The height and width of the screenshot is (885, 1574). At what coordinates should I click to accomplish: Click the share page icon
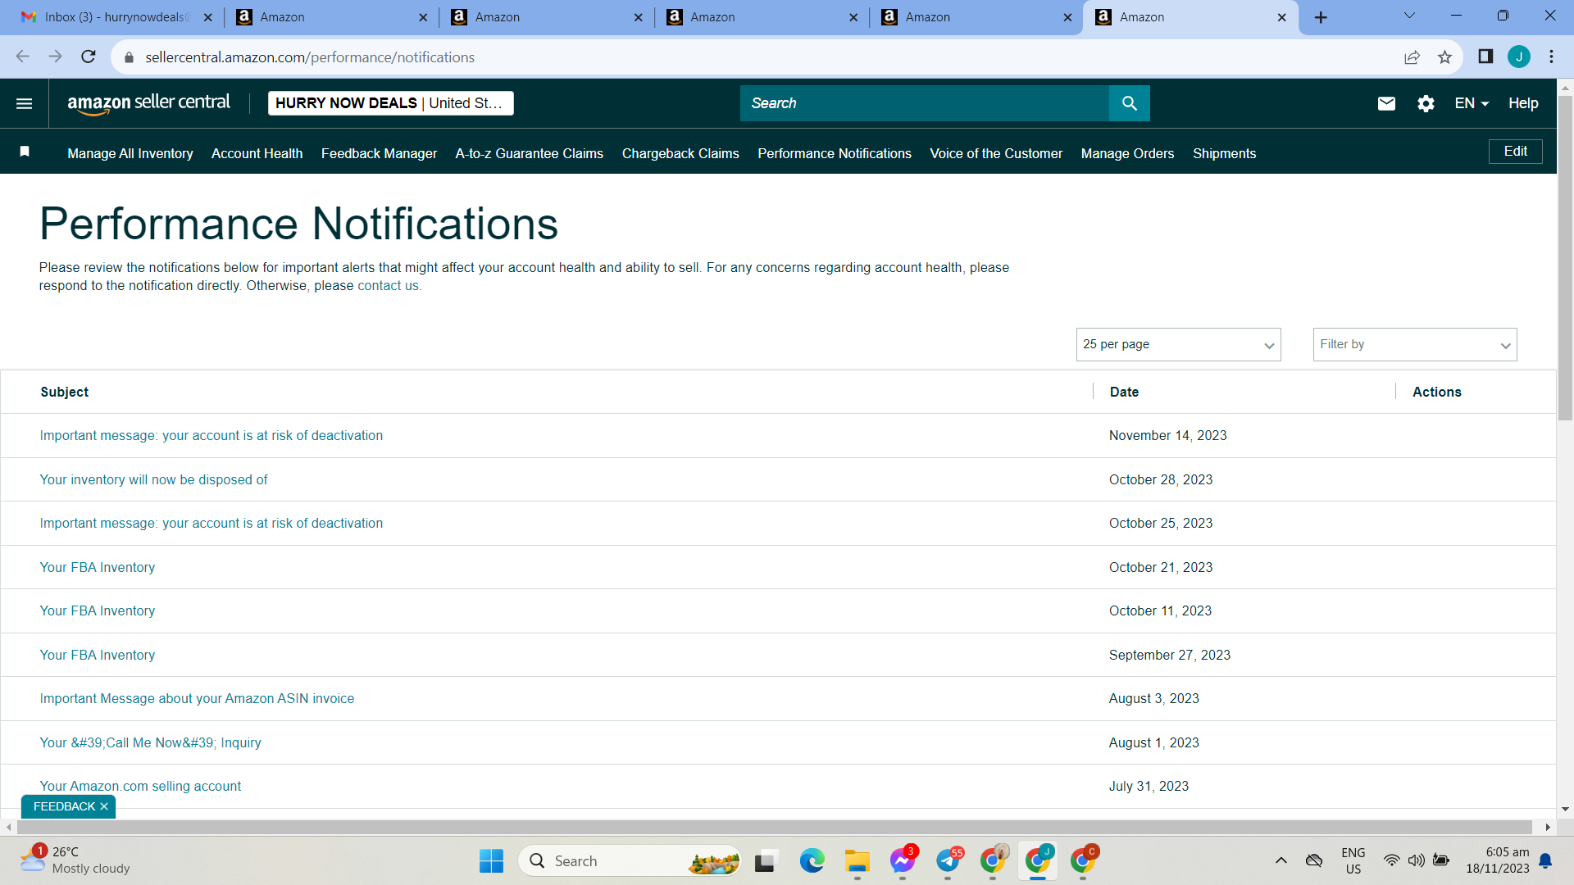point(1412,57)
